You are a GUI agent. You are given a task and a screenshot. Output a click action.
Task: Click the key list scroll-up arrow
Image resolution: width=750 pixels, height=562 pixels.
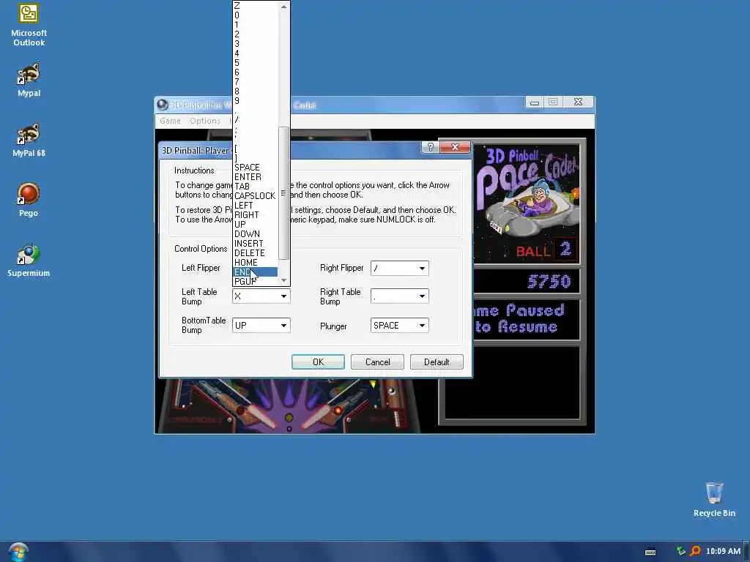pyautogui.click(x=283, y=7)
